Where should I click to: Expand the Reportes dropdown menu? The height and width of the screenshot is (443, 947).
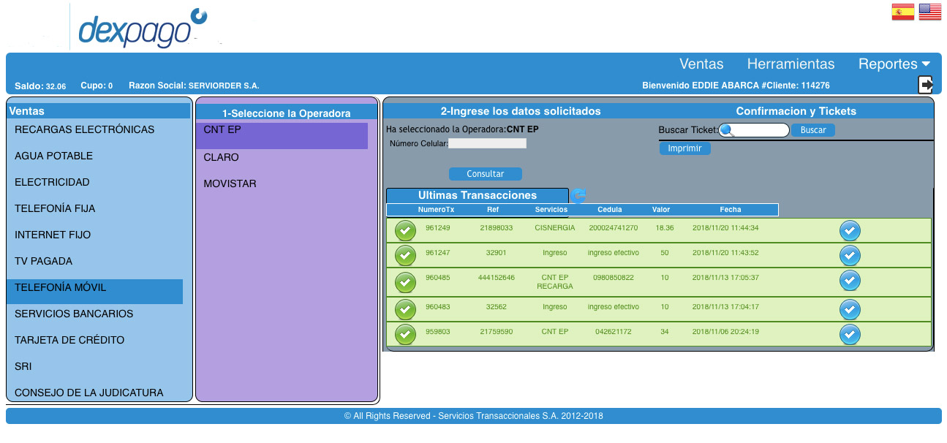pos(894,64)
